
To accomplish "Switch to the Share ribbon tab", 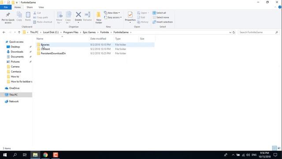I will (30, 7).
